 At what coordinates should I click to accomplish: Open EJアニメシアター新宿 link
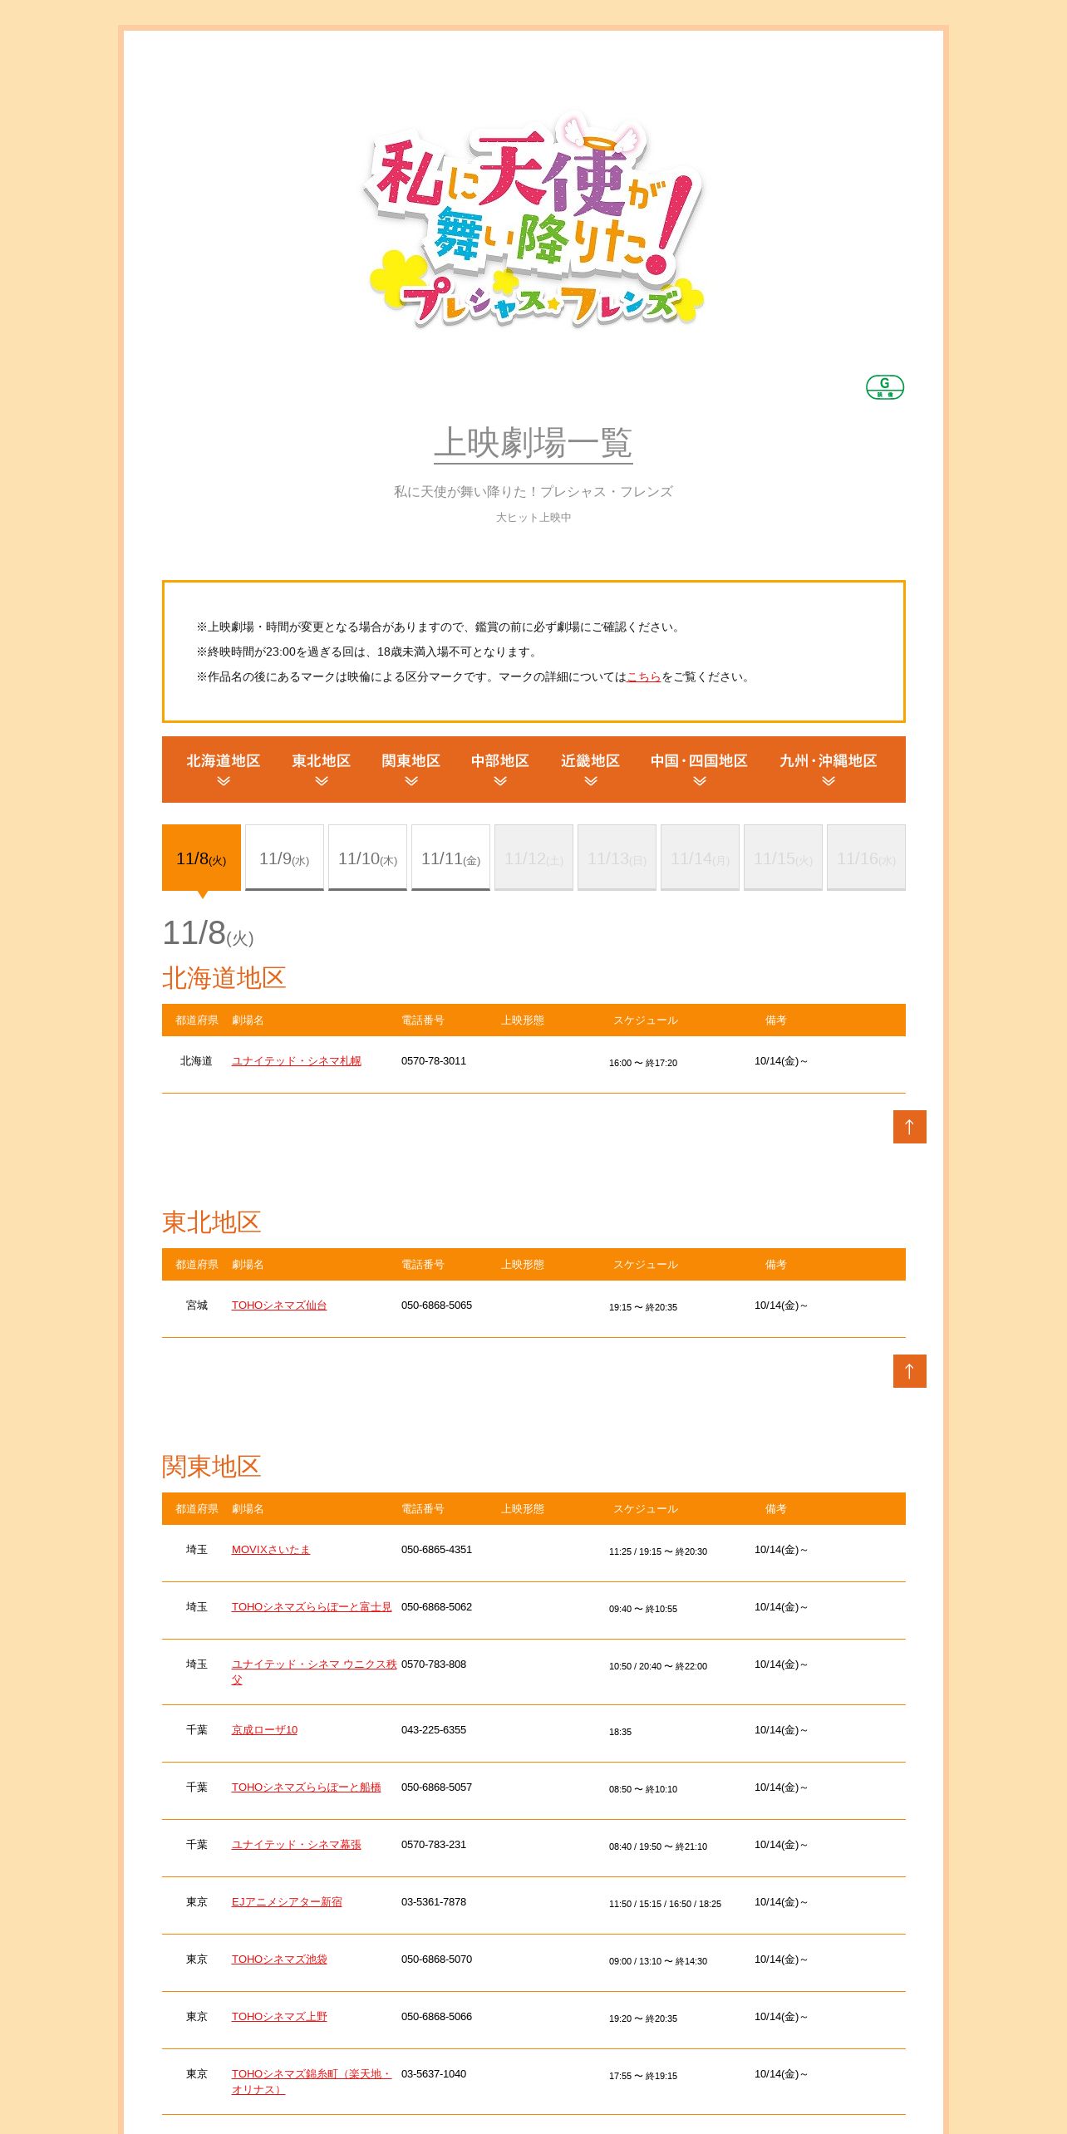(x=287, y=1902)
